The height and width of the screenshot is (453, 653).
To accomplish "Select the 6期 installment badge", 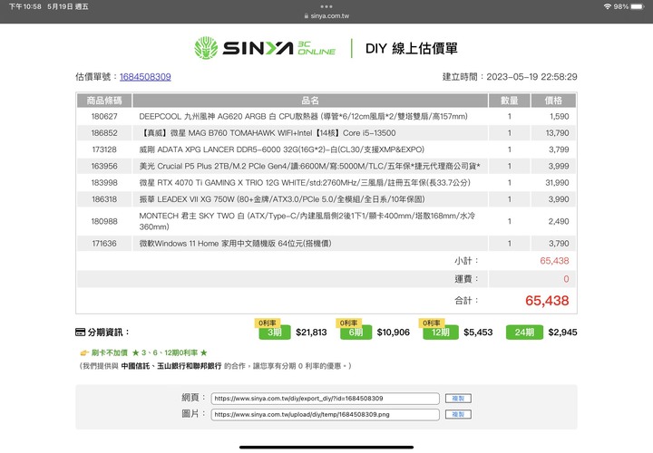I will pos(356,333).
